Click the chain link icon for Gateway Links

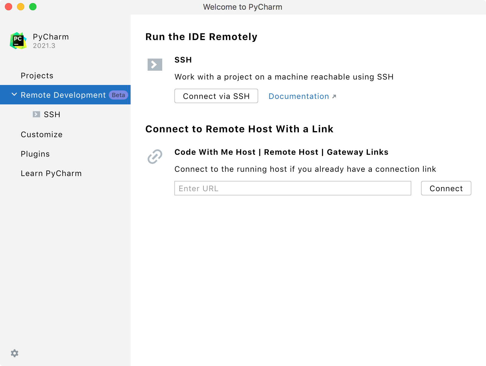pos(155,157)
